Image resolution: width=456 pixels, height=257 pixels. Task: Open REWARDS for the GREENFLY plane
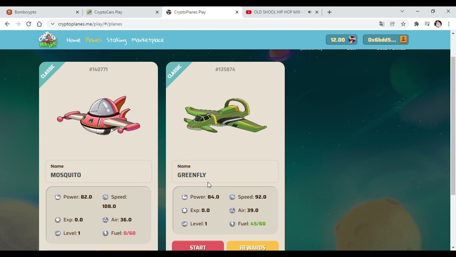[x=253, y=246]
